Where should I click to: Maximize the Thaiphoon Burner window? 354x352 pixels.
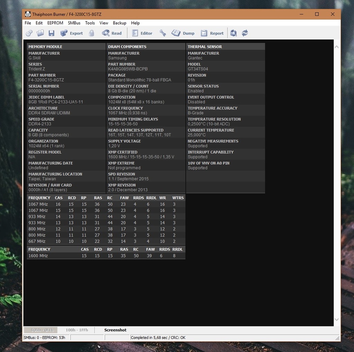click(x=317, y=14)
